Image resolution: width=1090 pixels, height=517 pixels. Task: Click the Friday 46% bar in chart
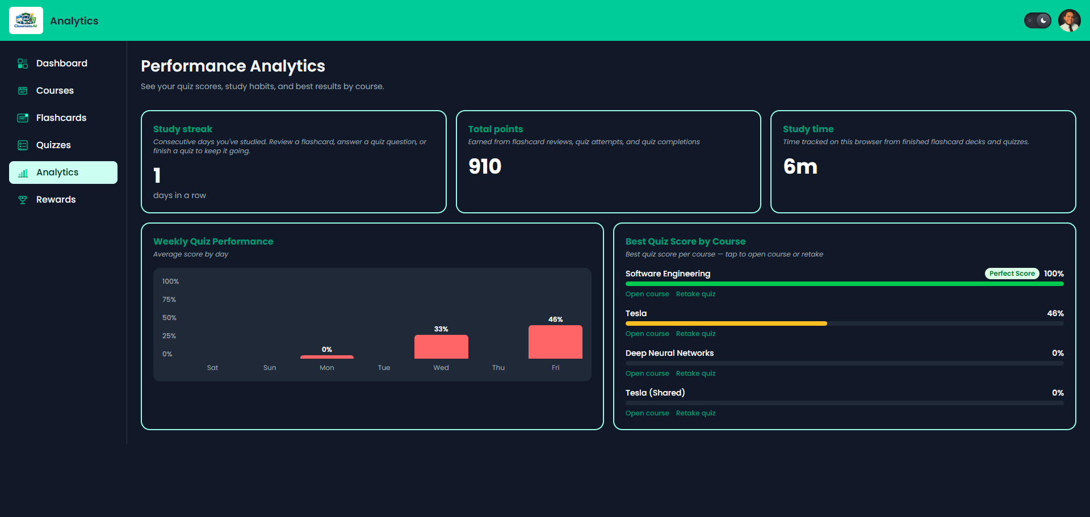tap(555, 342)
